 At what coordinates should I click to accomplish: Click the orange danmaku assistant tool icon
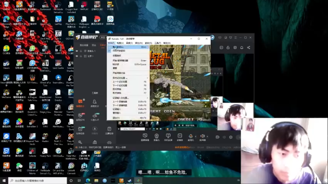[x=80, y=101]
